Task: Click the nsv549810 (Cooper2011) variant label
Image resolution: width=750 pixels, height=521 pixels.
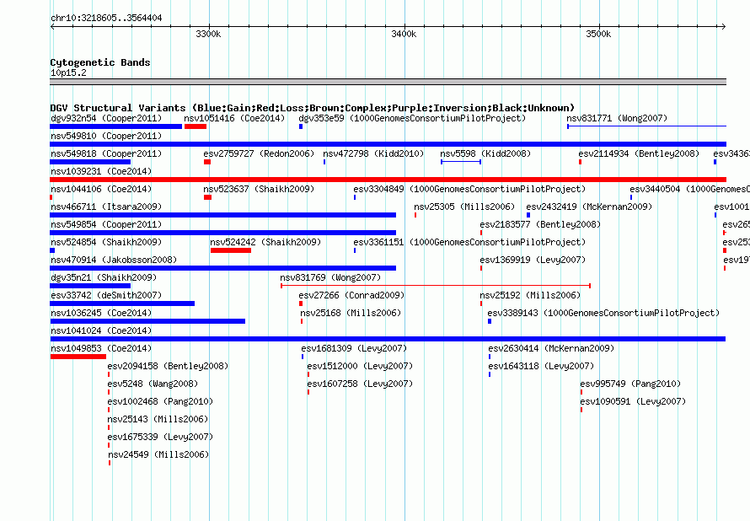Action: click(x=106, y=136)
